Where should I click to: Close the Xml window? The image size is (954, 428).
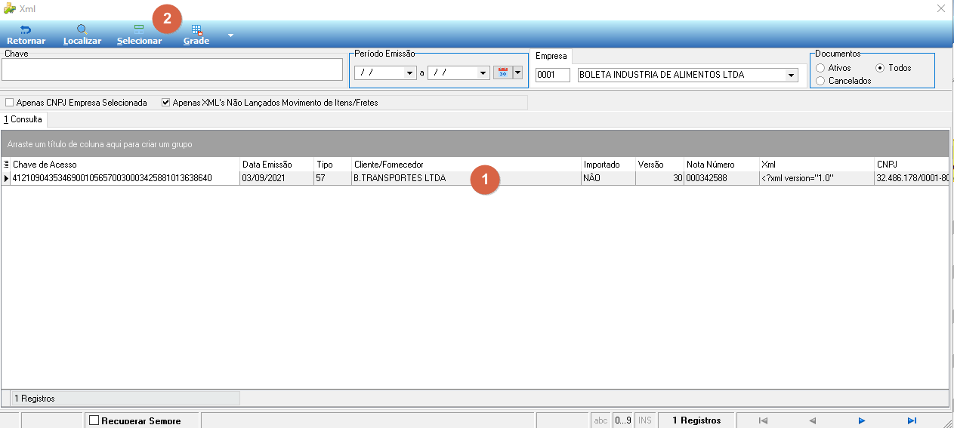941,8
